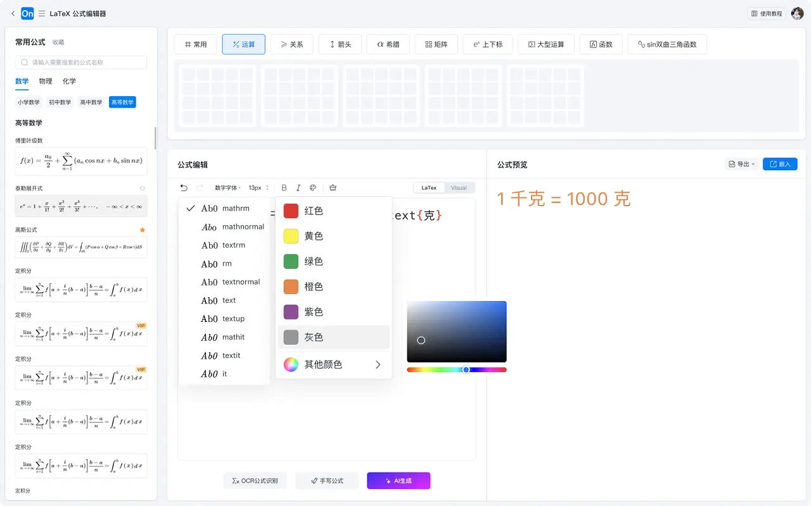Switch to the 物理 tab
This screenshot has height=506, width=811.
(x=46, y=81)
